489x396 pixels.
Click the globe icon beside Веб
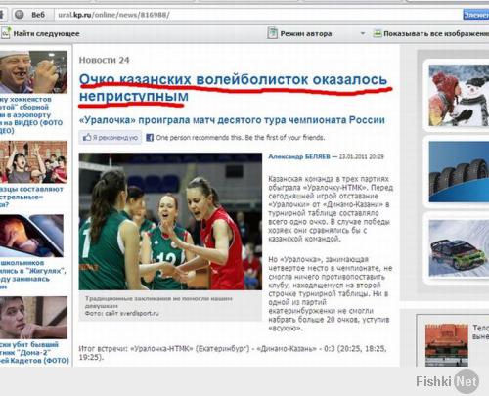pos(20,15)
